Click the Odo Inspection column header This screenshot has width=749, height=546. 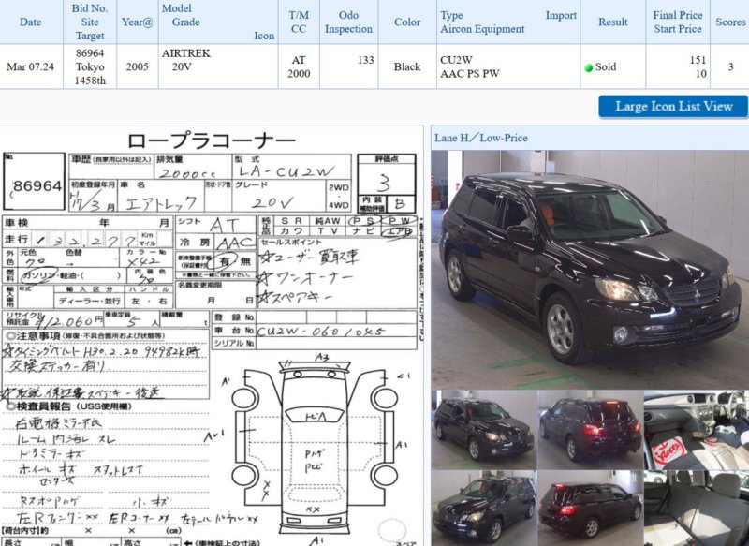(x=348, y=22)
